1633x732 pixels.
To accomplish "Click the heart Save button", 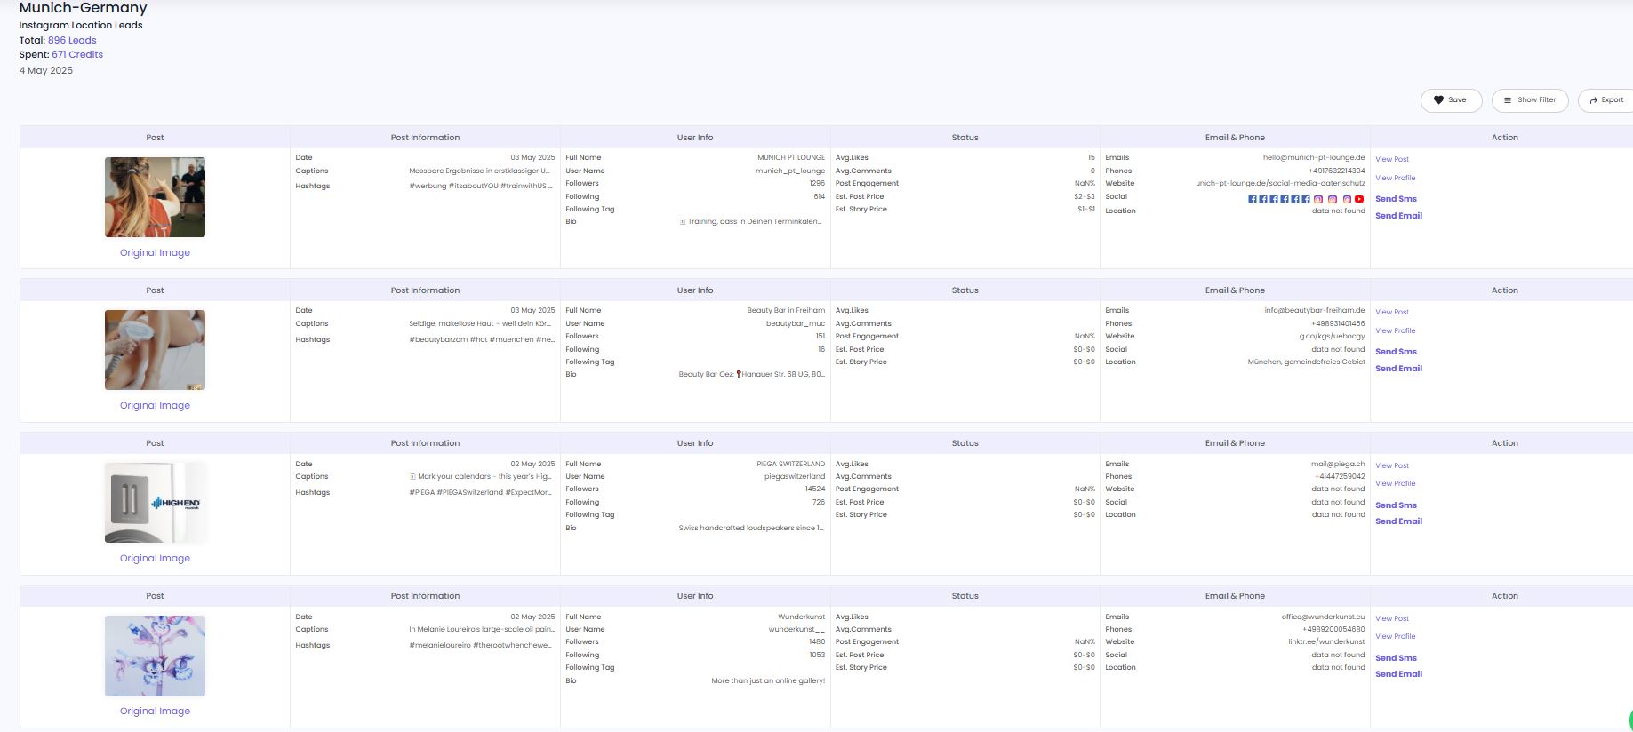I will 1451,100.
